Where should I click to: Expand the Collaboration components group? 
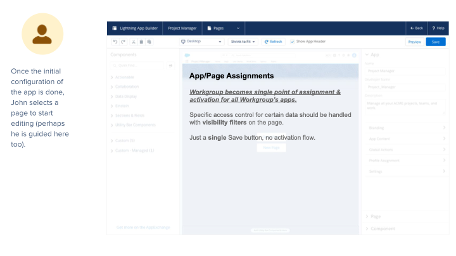pyautogui.click(x=125, y=87)
